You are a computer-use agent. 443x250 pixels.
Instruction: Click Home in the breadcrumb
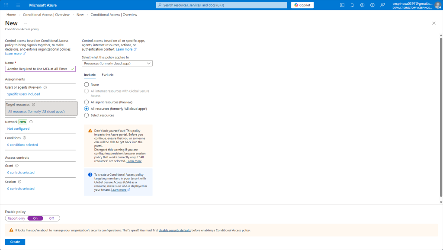click(11, 15)
